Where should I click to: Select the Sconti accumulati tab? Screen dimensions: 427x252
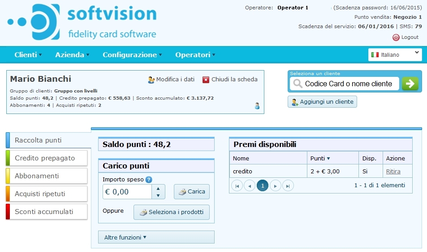[47, 211]
